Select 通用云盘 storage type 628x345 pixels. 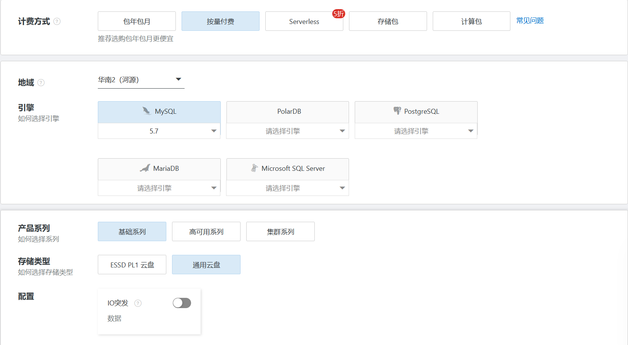coord(206,265)
